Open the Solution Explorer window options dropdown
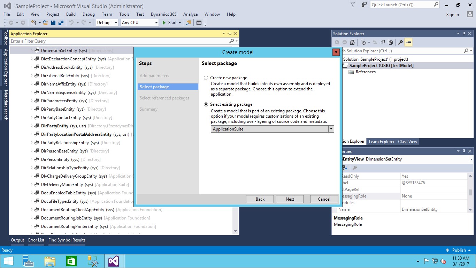Viewport: 476px width, 268px height. [x=458, y=34]
